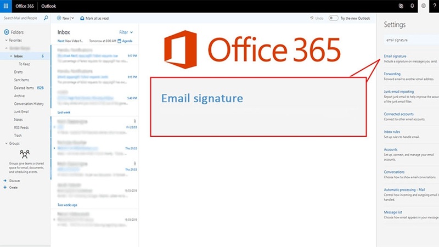Open the Notes folder
Image resolution: width=439 pixels, height=247 pixels.
(18, 120)
